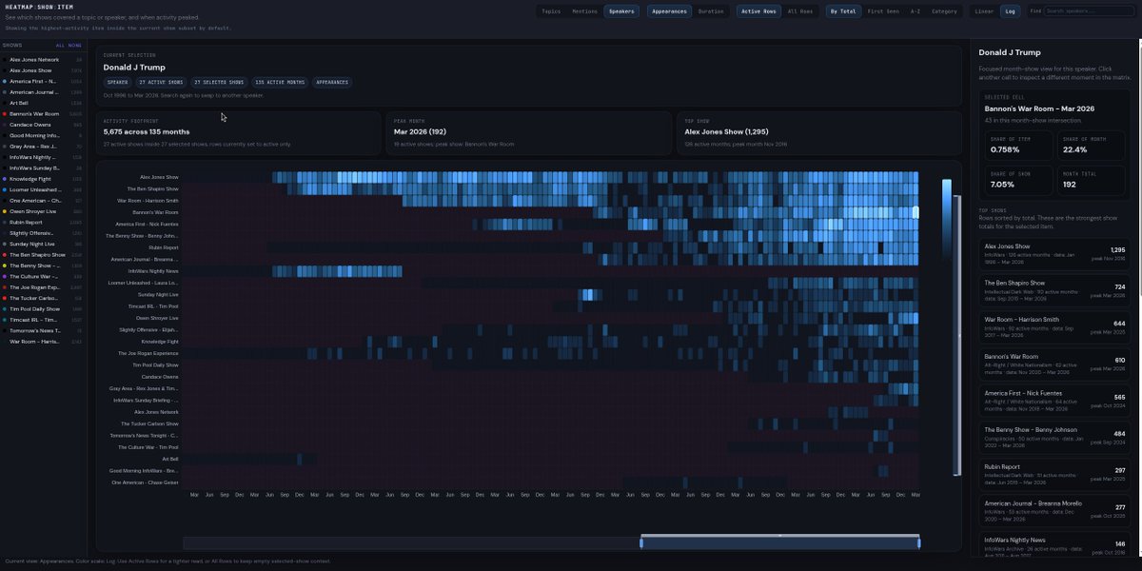Viewport: 1142px width, 571px height.
Task: Click InfoWars Nightly News heatmap row label
Action: [153, 271]
